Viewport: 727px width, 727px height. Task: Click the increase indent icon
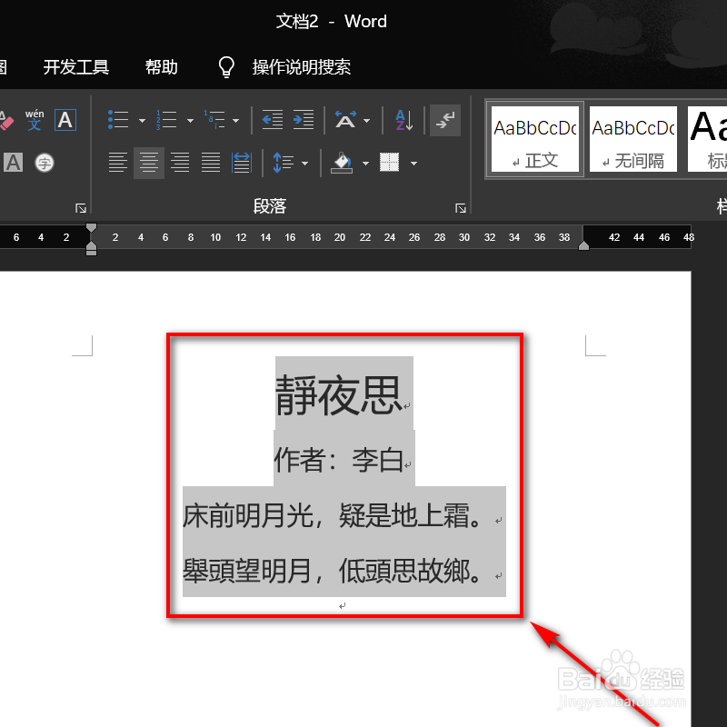pyautogui.click(x=303, y=119)
